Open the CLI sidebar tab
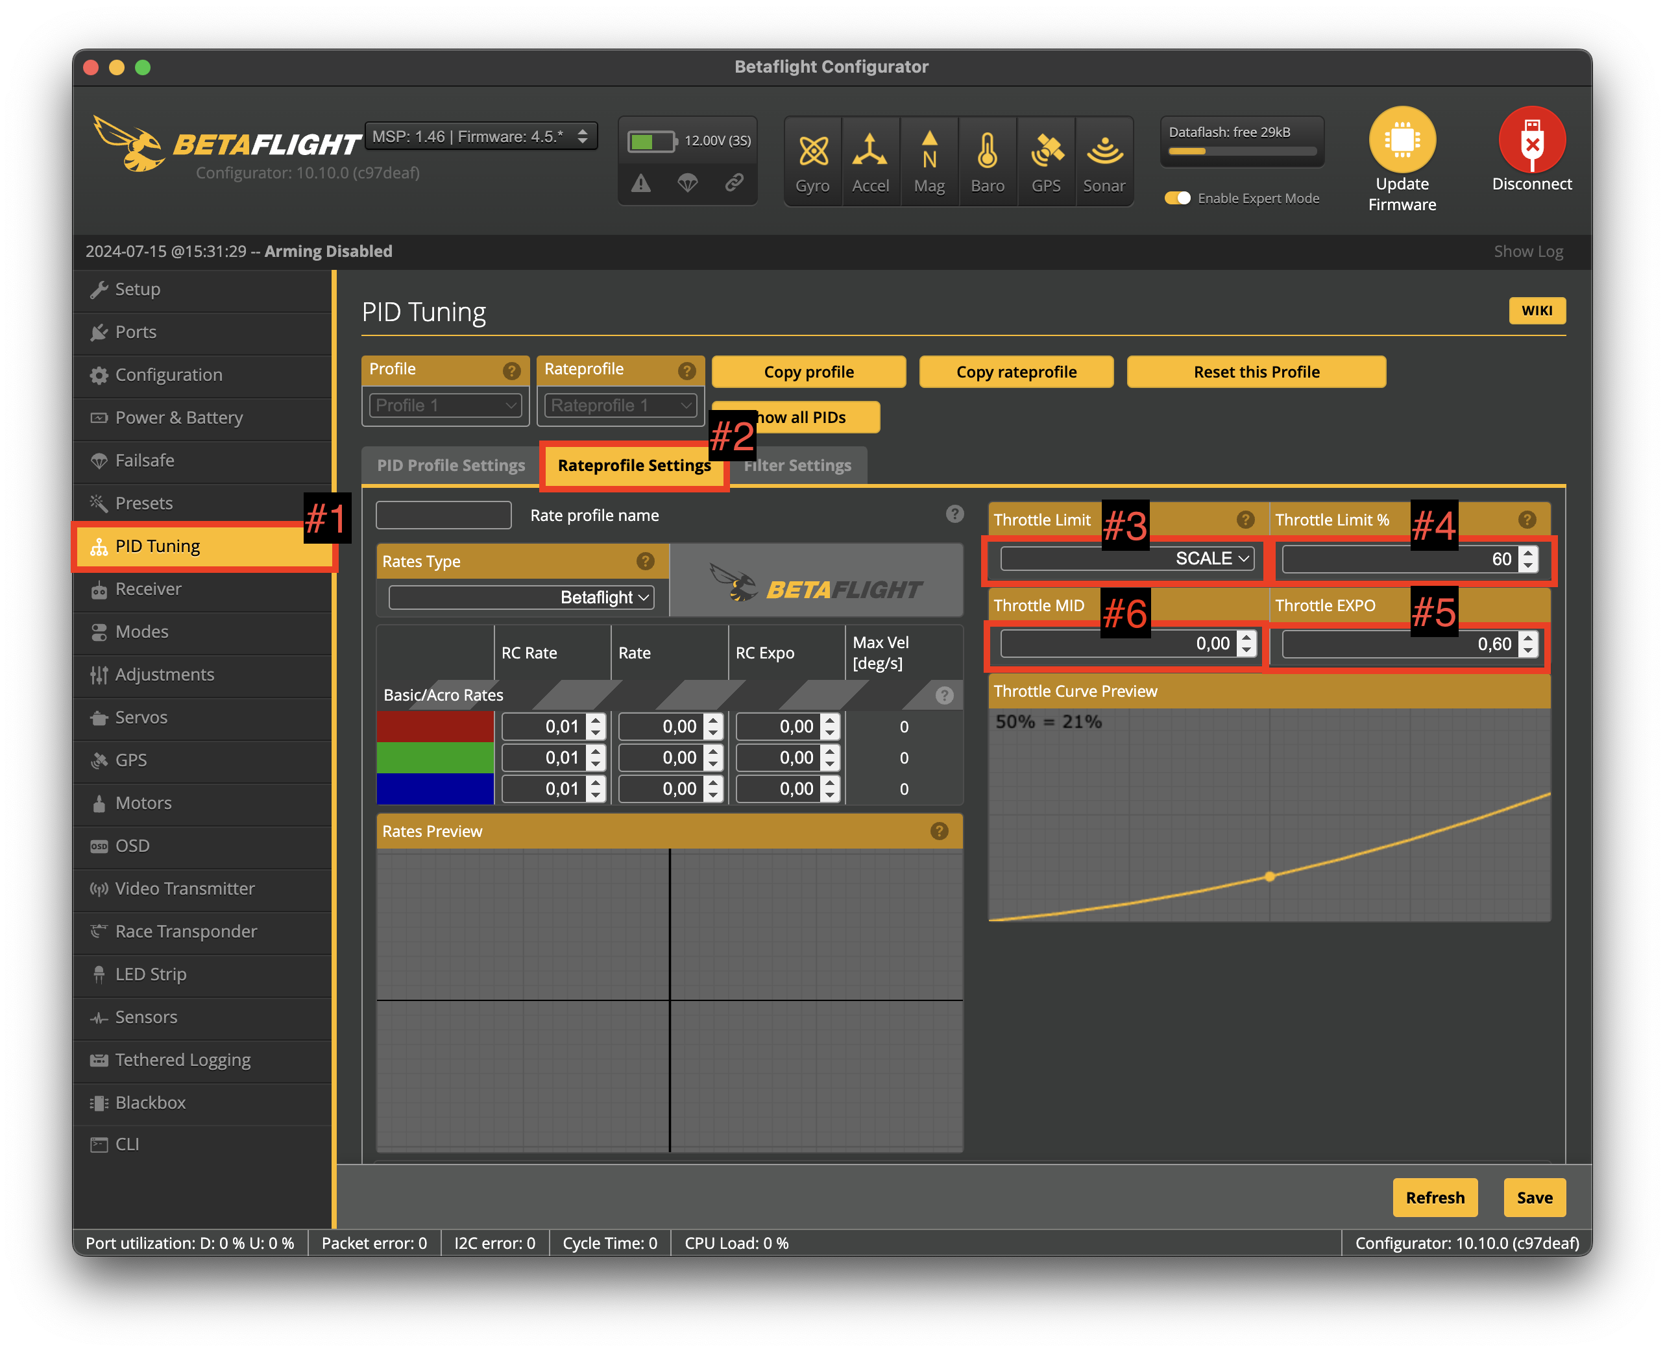The image size is (1665, 1352). pos(202,1145)
